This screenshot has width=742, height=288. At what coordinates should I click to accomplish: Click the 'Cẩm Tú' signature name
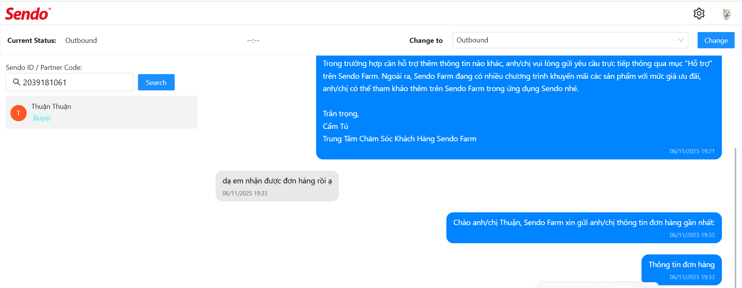tap(335, 126)
